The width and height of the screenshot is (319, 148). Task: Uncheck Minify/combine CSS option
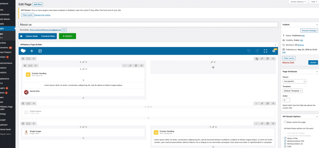pos(285,141)
